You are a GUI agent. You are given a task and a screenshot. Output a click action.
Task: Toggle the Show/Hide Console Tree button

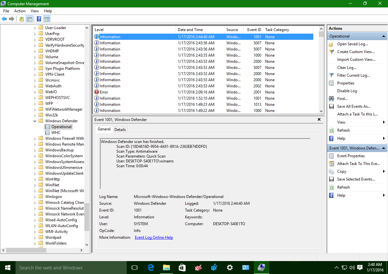pyautogui.click(x=29, y=19)
